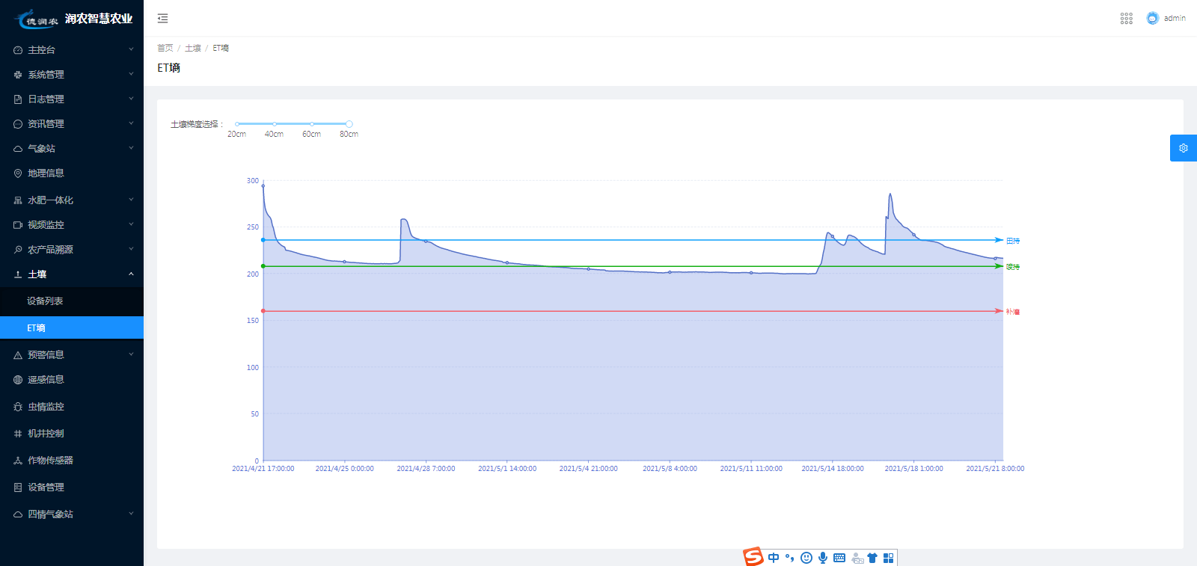Select the 地理信息 menu item
This screenshot has width=1197, height=566.
coord(46,173)
